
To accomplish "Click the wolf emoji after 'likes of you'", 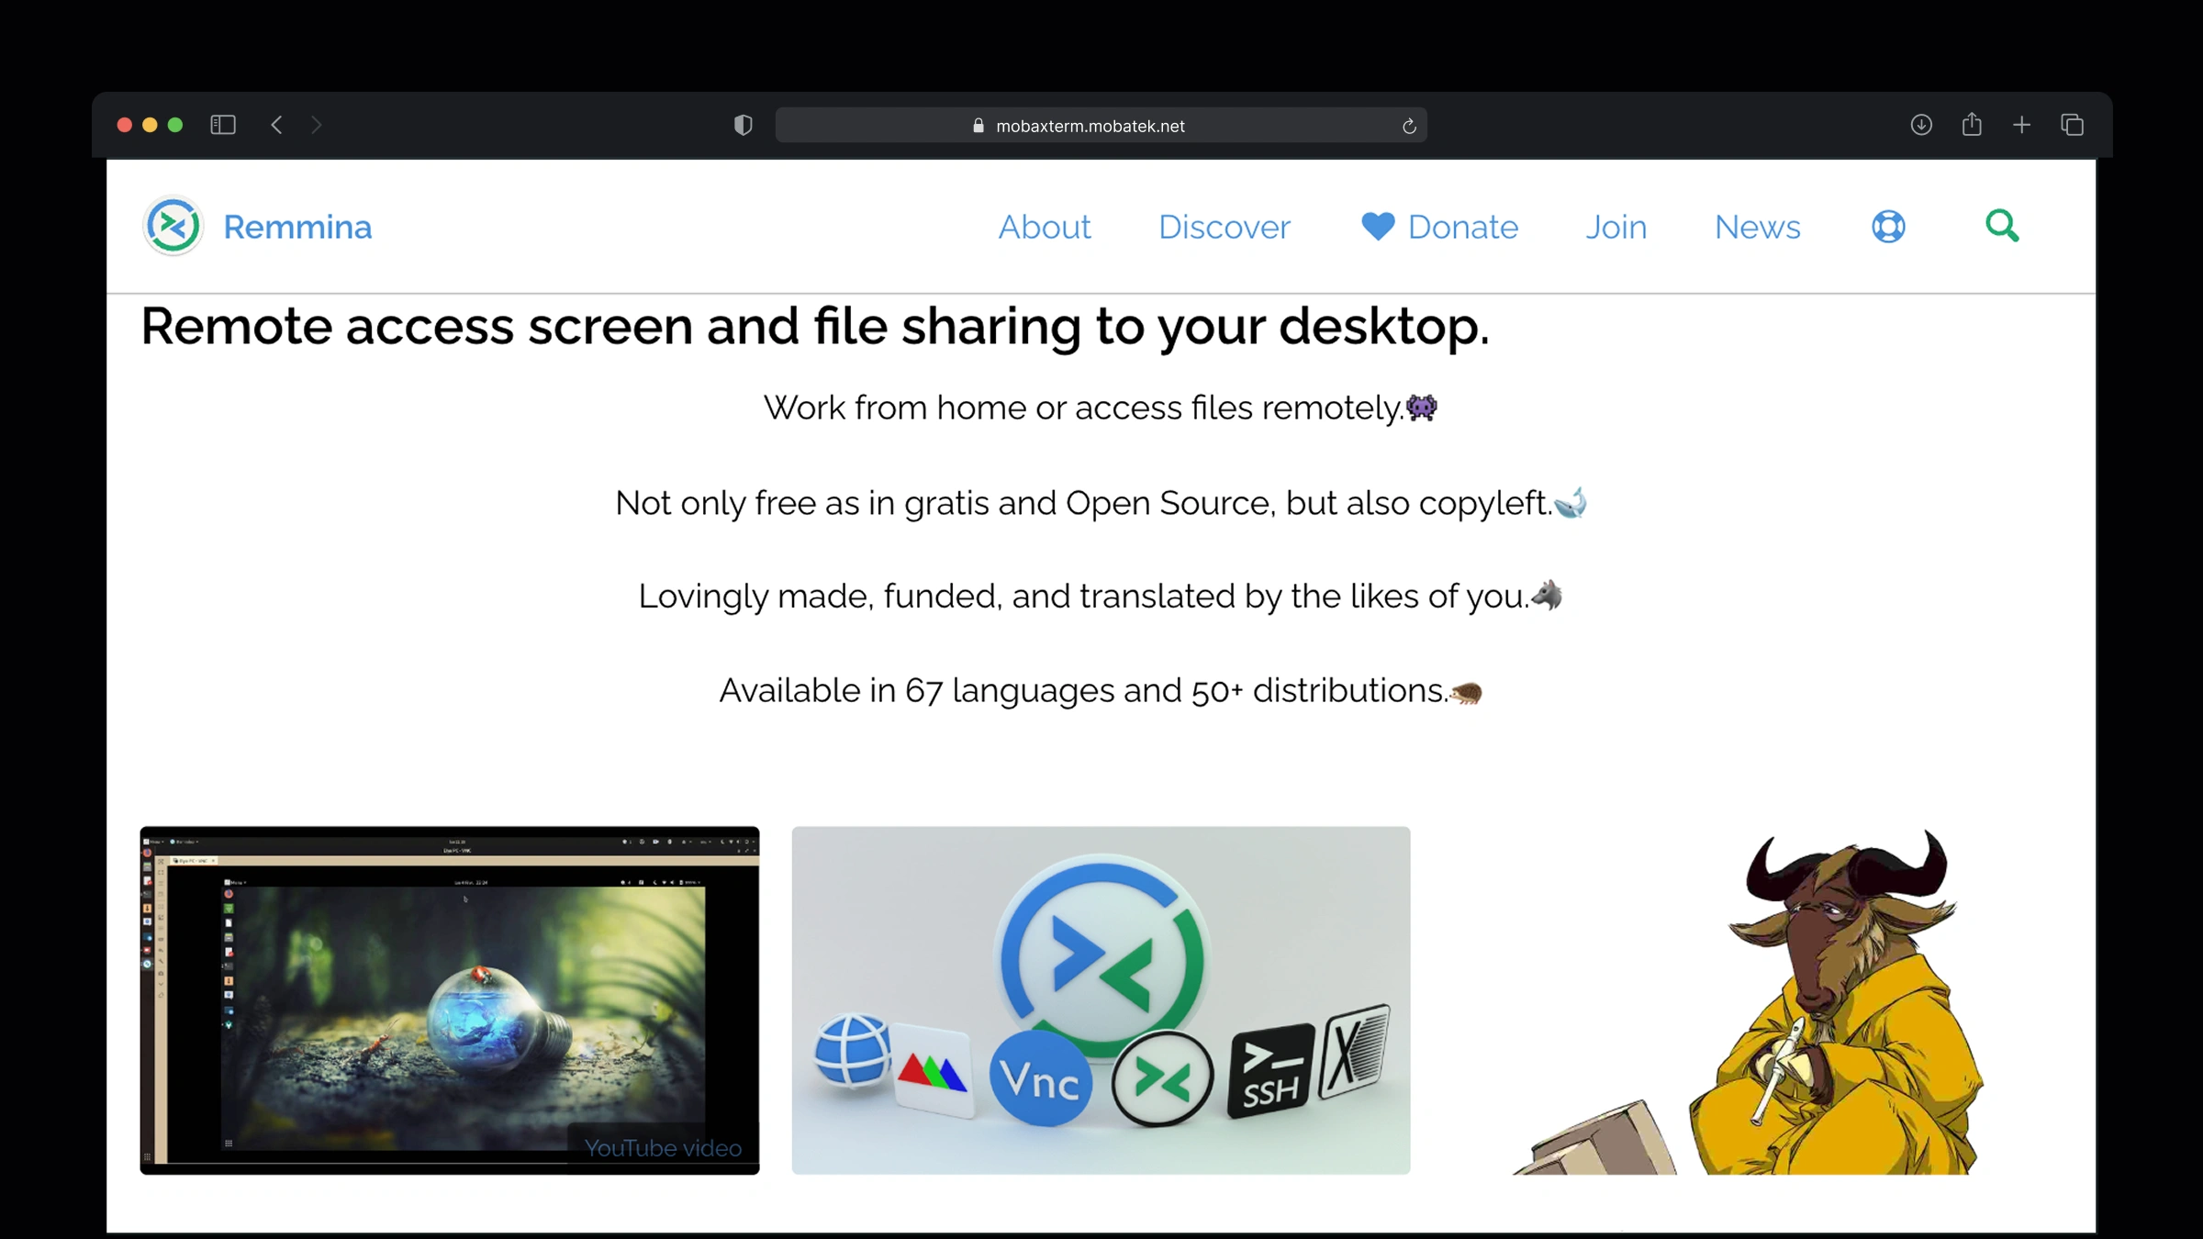I will point(1547,596).
